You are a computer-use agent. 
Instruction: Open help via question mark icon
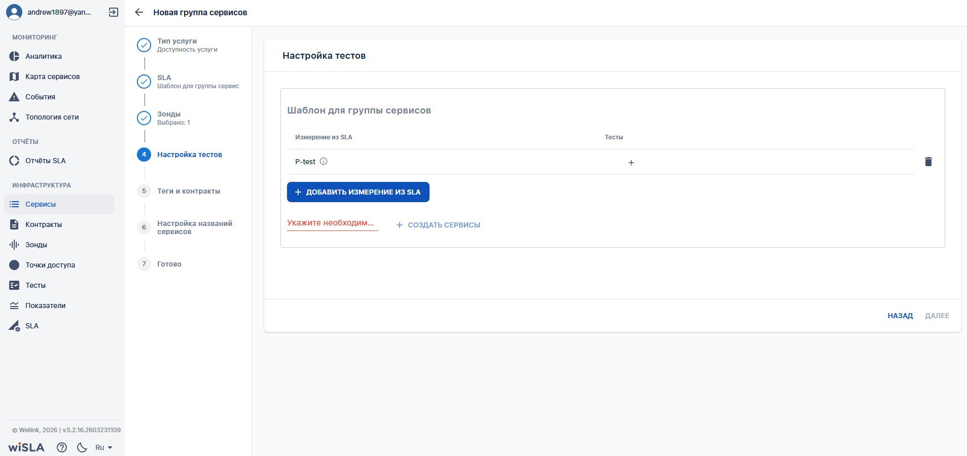point(62,447)
